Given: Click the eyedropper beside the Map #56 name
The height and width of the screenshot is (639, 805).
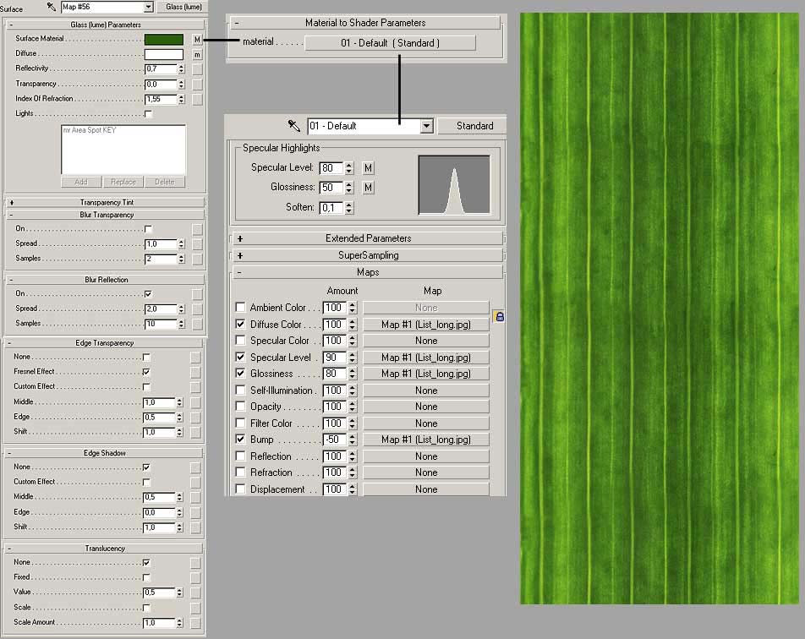Looking at the screenshot, I should pyautogui.click(x=51, y=7).
